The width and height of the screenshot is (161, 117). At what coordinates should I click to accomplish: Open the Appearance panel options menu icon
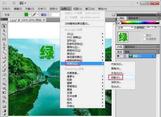point(158,47)
